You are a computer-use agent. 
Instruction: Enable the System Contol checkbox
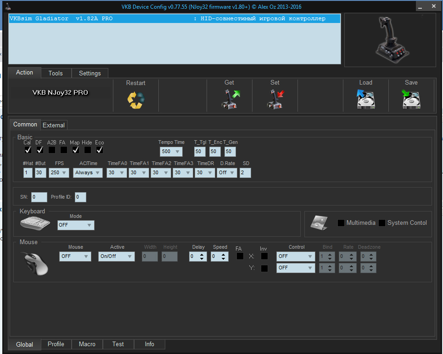381,223
